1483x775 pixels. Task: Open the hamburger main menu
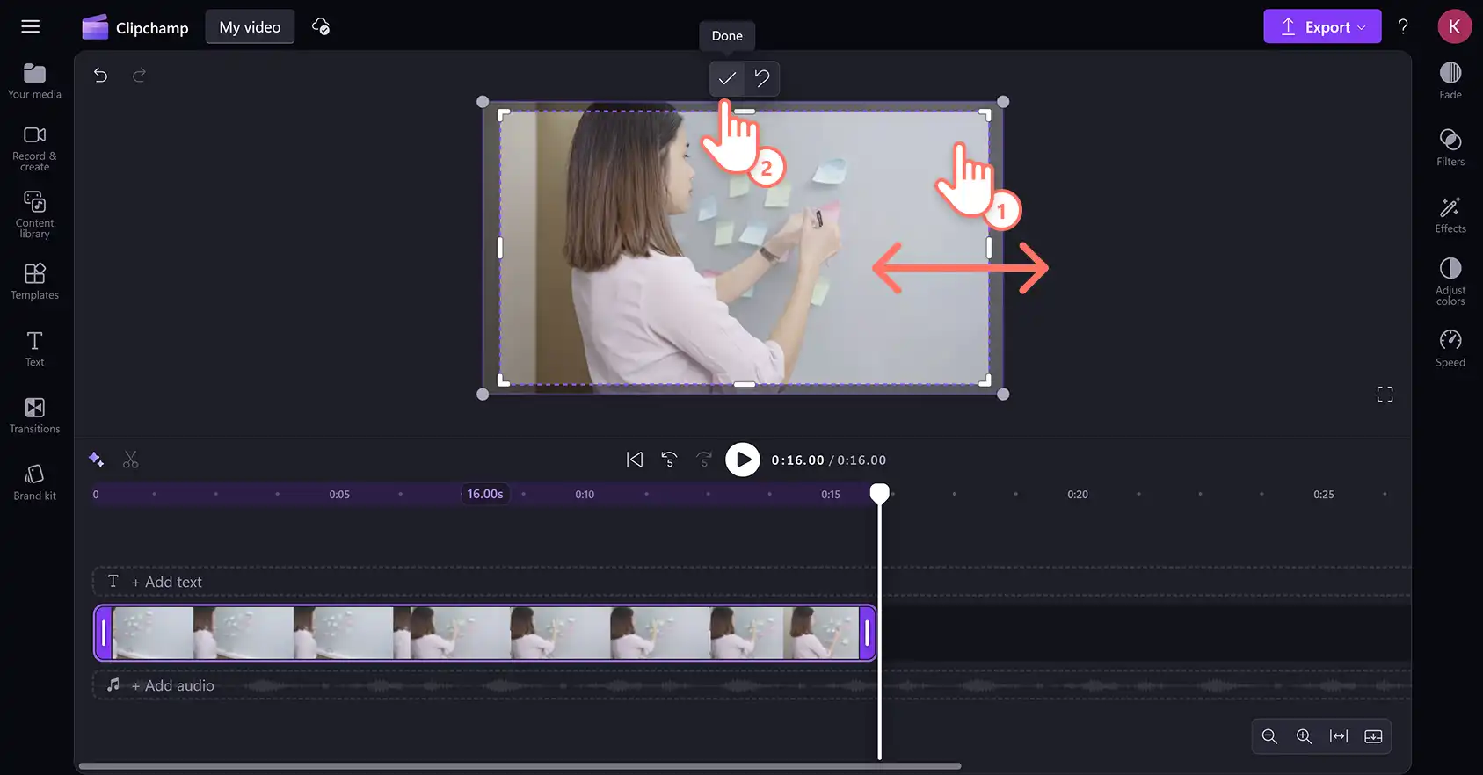click(31, 26)
